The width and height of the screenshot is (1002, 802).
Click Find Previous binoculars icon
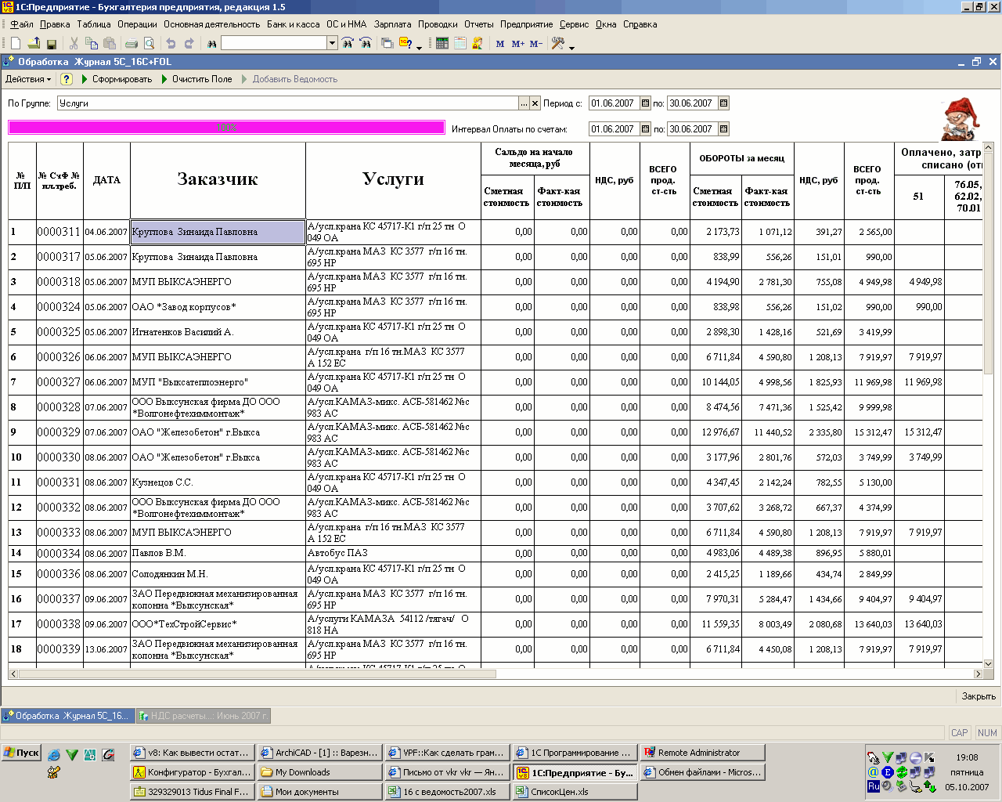366,44
